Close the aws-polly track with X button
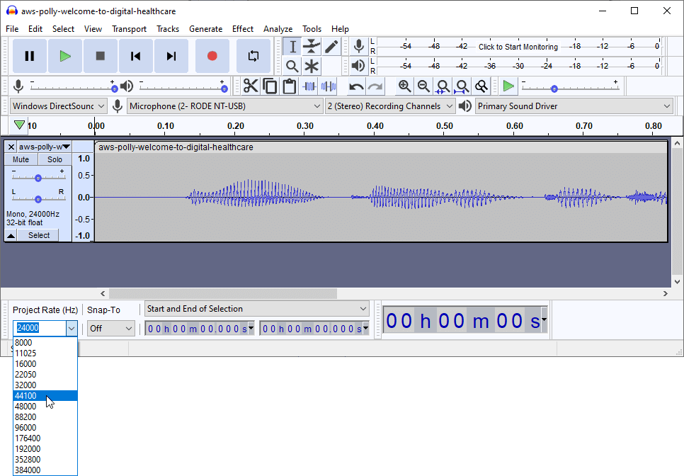 pos(11,147)
